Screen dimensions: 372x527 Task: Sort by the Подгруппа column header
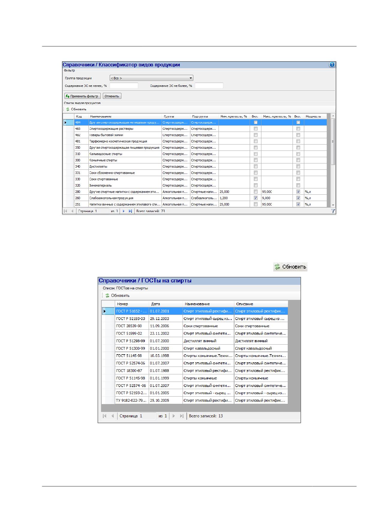pos(204,116)
